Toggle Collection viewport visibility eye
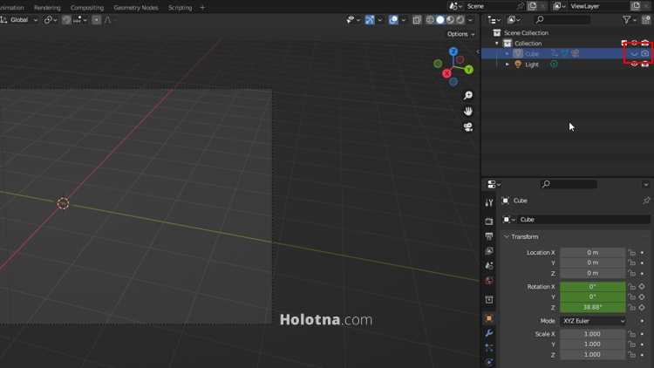 tap(634, 44)
